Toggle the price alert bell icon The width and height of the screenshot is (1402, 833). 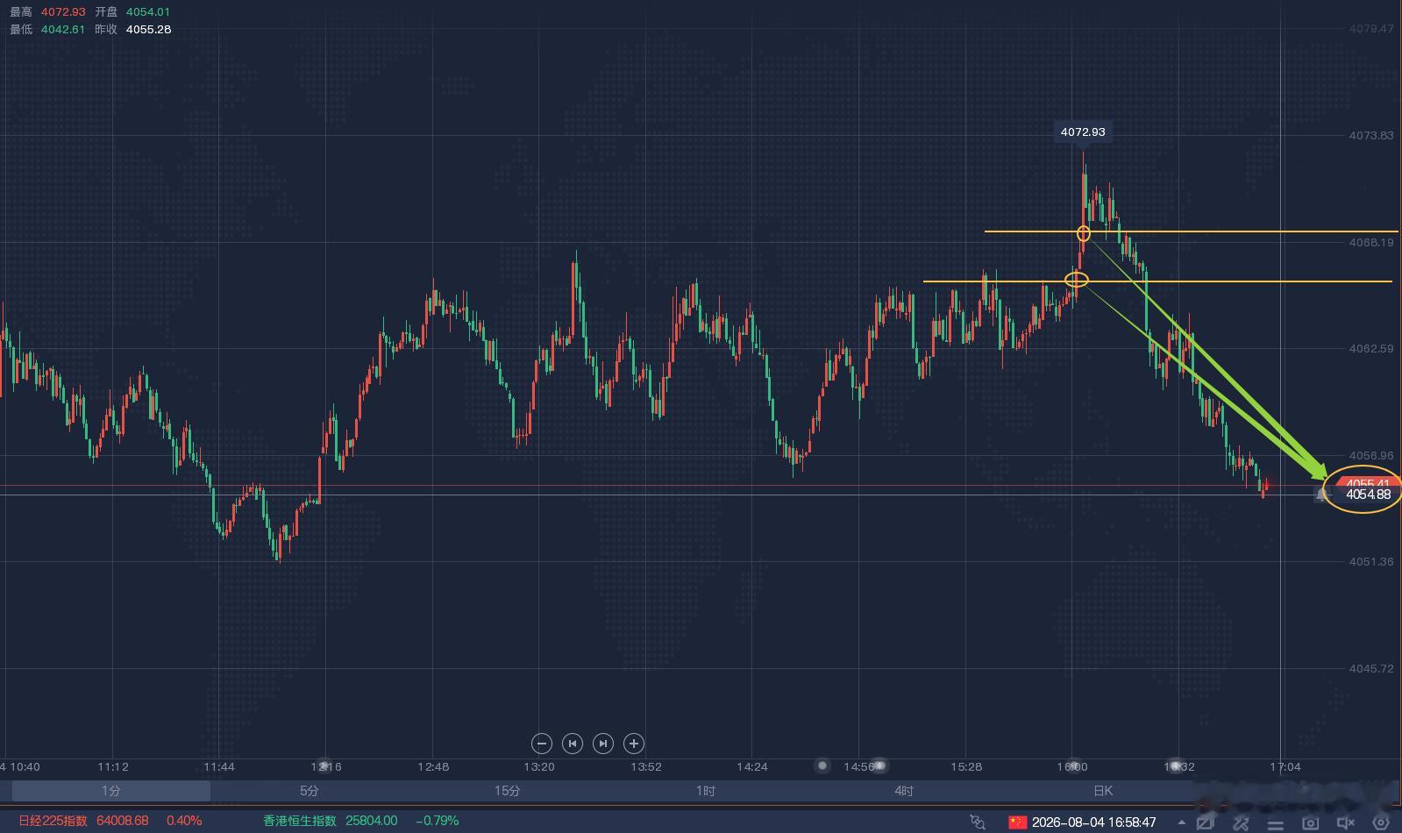click(x=1321, y=495)
